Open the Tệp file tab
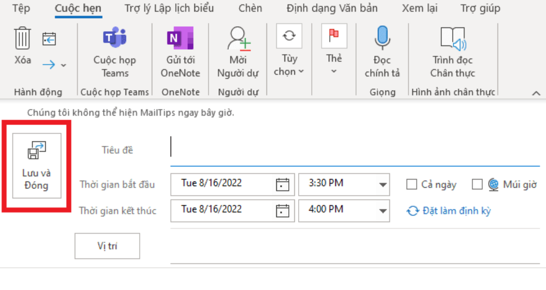 21,8
